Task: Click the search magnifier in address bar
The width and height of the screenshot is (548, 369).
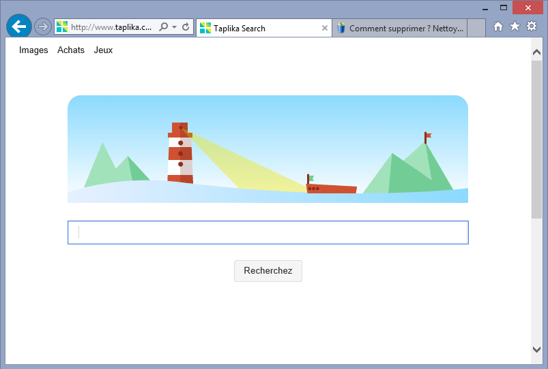Action: click(x=163, y=27)
